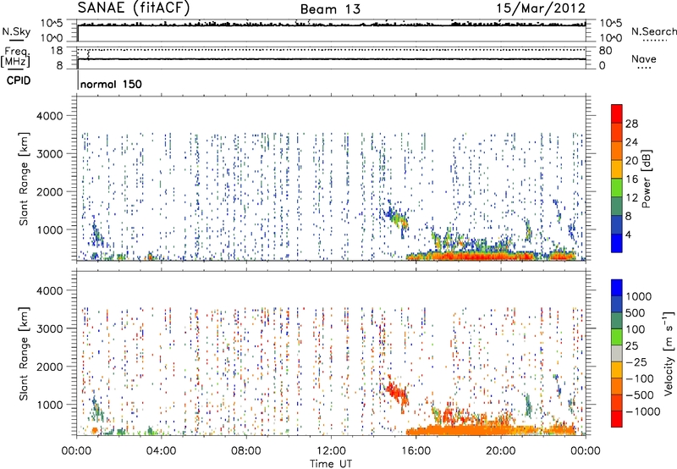Click the 18 tick of frequency axis

[56, 51]
